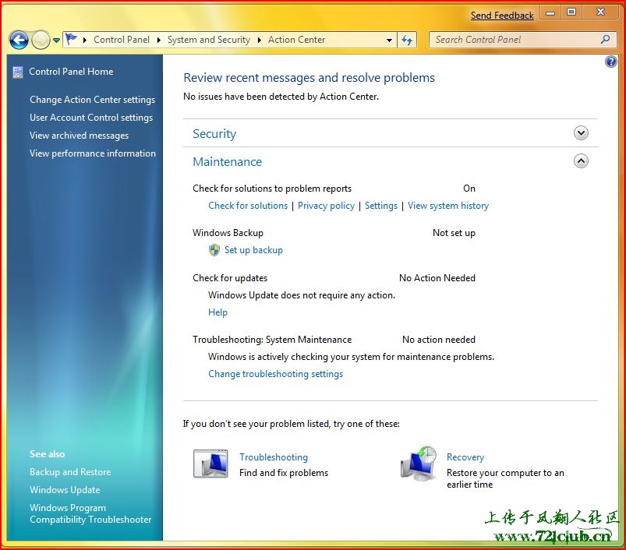Open Help link under Check for updates
The image size is (626, 550).
(x=218, y=312)
